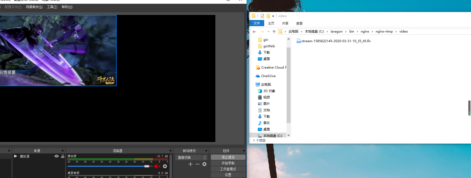Open the Quick Access Toolbar customize dropdown

click(273, 16)
